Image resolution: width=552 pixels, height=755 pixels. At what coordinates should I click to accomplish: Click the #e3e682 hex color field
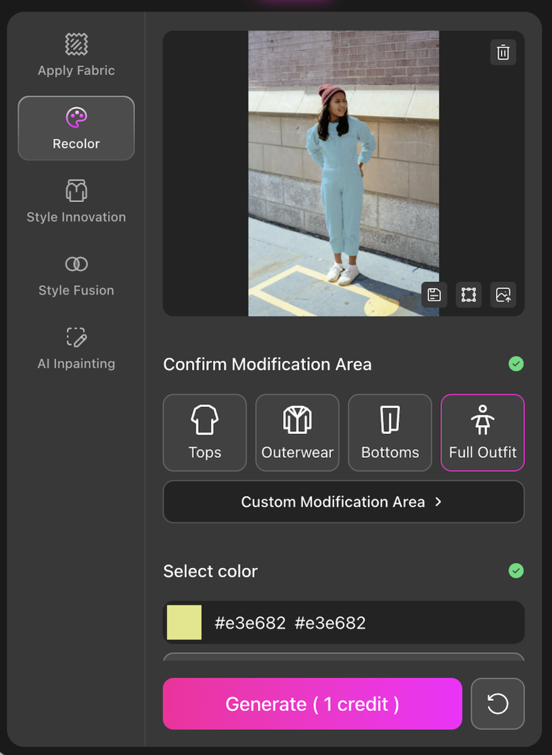pos(344,622)
